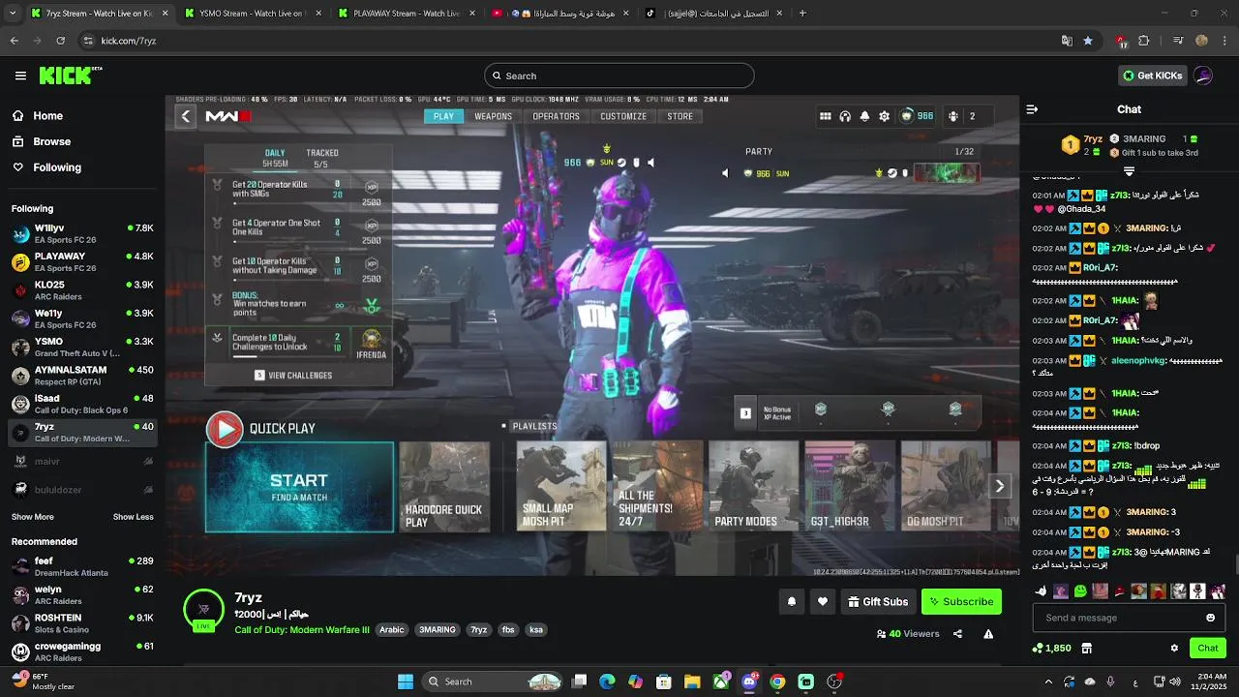Open Chrome extensions puzzle icon
The height and width of the screenshot is (697, 1239).
coord(1144,41)
